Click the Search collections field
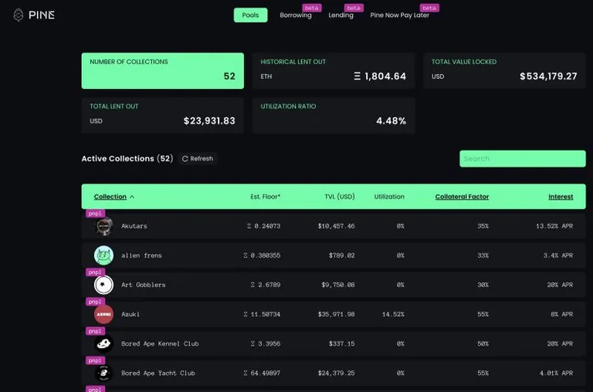593x392 pixels. [x=522, y=159]
